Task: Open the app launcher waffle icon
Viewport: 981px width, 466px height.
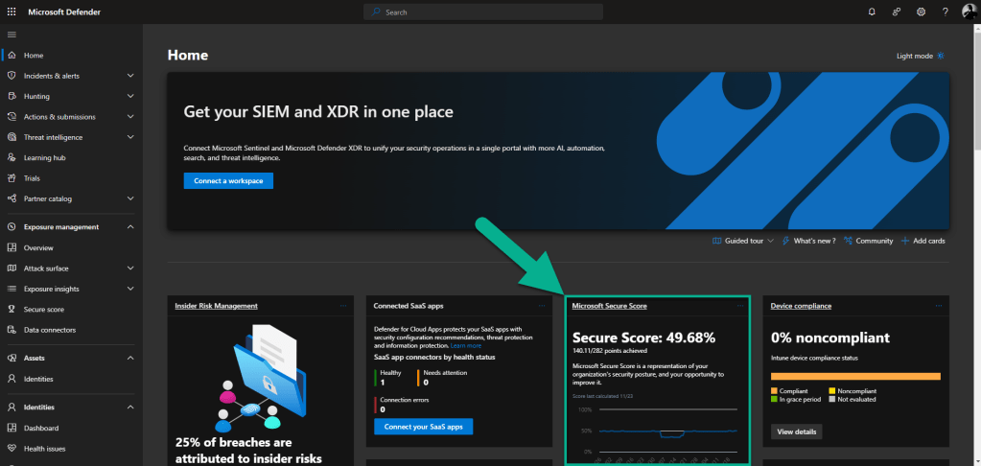Action: 12,12
